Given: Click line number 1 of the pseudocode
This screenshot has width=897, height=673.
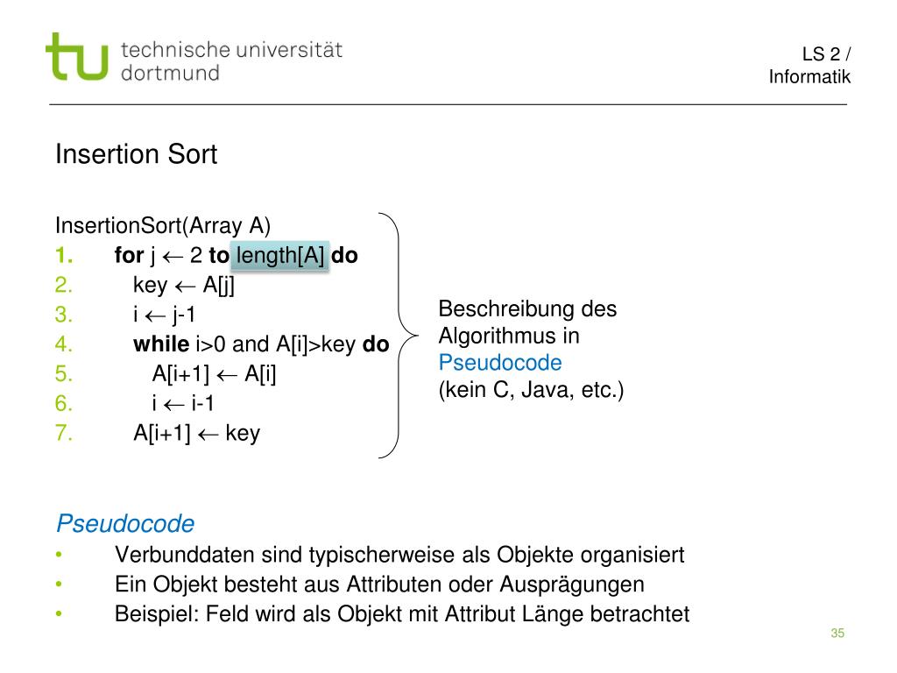Looking at the screenshot, I should 63,255.
